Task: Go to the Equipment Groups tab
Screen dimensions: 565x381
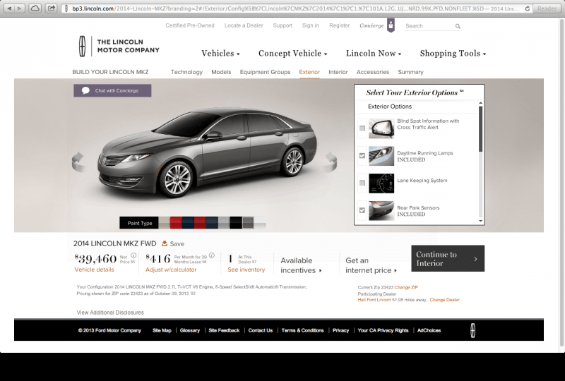Action: (265, 72)
